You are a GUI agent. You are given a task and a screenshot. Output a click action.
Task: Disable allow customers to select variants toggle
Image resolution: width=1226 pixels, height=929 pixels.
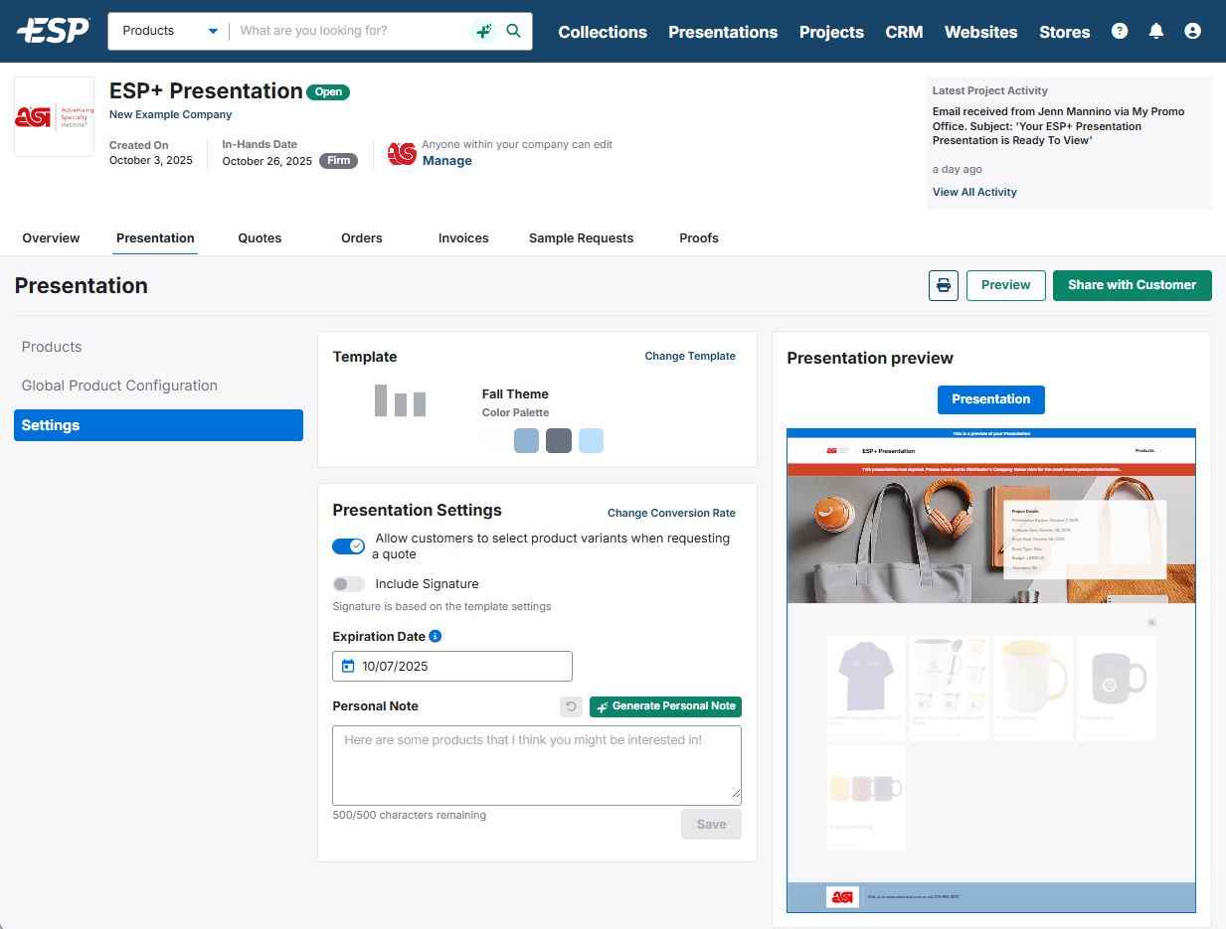[348, 545]
